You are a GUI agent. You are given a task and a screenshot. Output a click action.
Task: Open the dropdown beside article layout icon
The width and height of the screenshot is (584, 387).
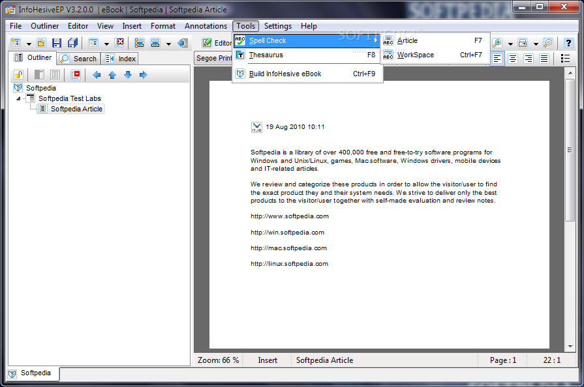(106, 44)
